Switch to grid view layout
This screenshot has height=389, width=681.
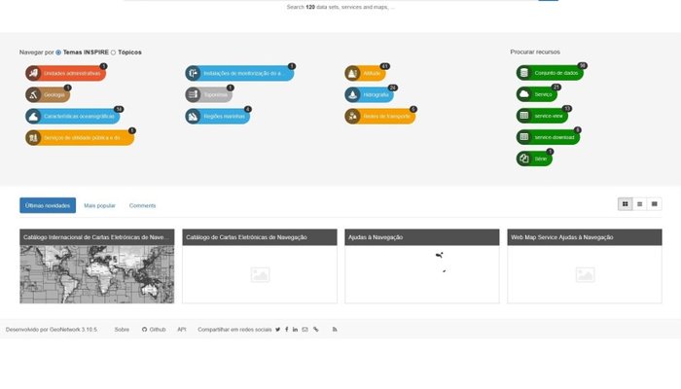click(625, 204)
